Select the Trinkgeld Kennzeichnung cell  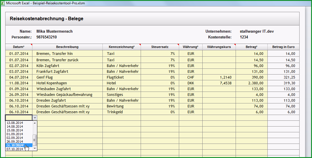[x=122, y=112]
